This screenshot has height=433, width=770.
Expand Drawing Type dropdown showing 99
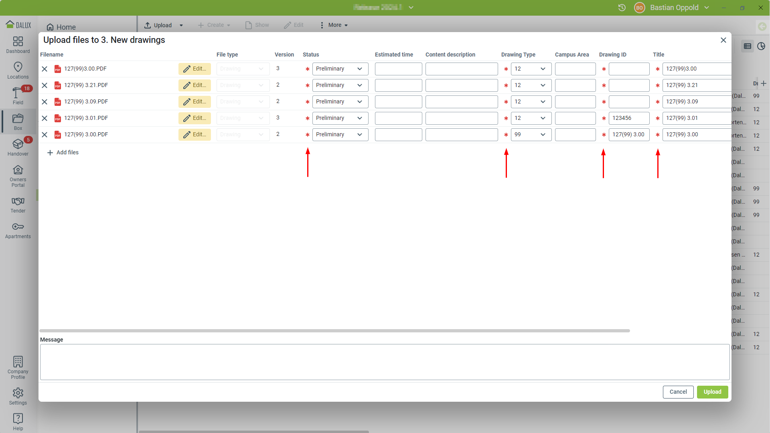(x=531, y=135)
